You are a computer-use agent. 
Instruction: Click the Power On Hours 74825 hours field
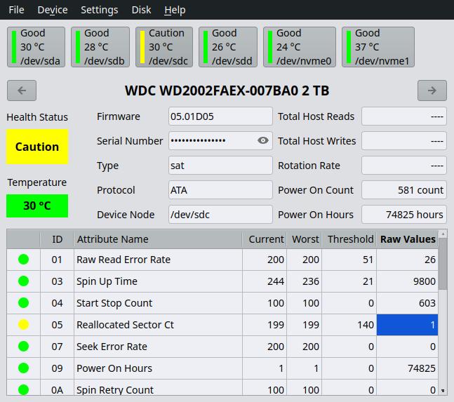pyautogui.click(x=404, y=215)
